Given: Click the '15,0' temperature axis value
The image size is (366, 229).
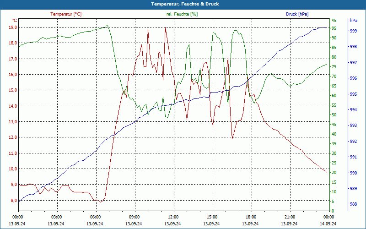Looking at the screenshot, I should [x=13, y=90].
